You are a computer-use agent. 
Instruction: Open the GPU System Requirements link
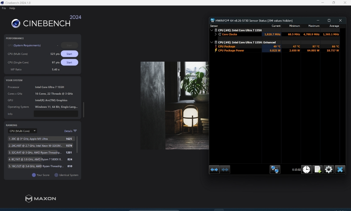[x=27, y=45]
